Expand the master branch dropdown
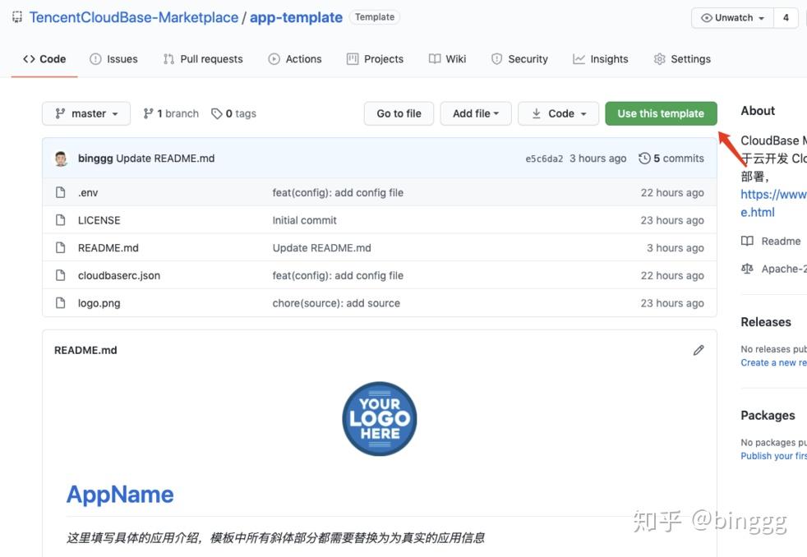Image resolution: width=807 pixels, height=557 pixels. [x=86, y=113]
